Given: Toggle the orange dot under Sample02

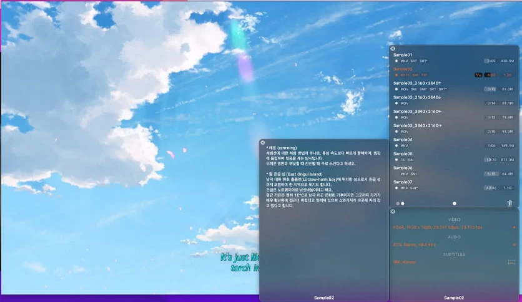Looking at the screenshot, I should pyautogui.click(x=396, y=75).
